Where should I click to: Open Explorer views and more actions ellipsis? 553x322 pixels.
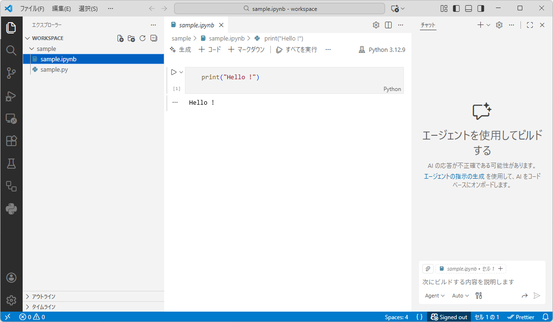click(153, 25)
